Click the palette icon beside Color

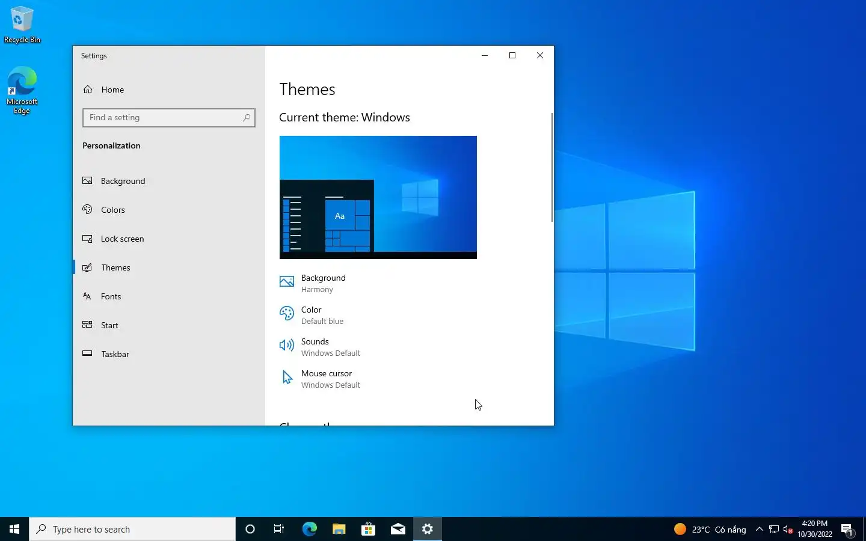pyautogui.click(x=287, y=313)
